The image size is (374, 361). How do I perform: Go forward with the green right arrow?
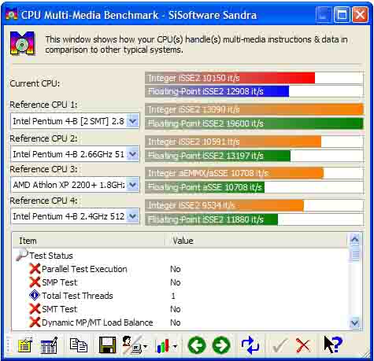coord(221,345)
